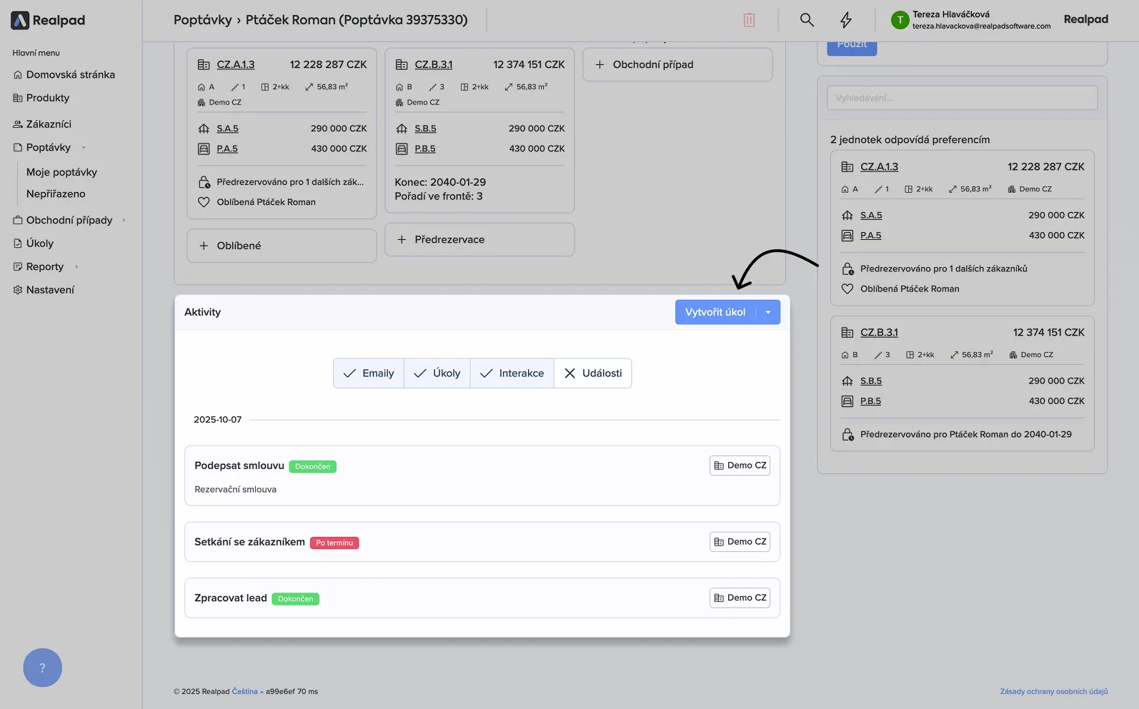Click the Vytvořit úkol button

coord(715,312)
